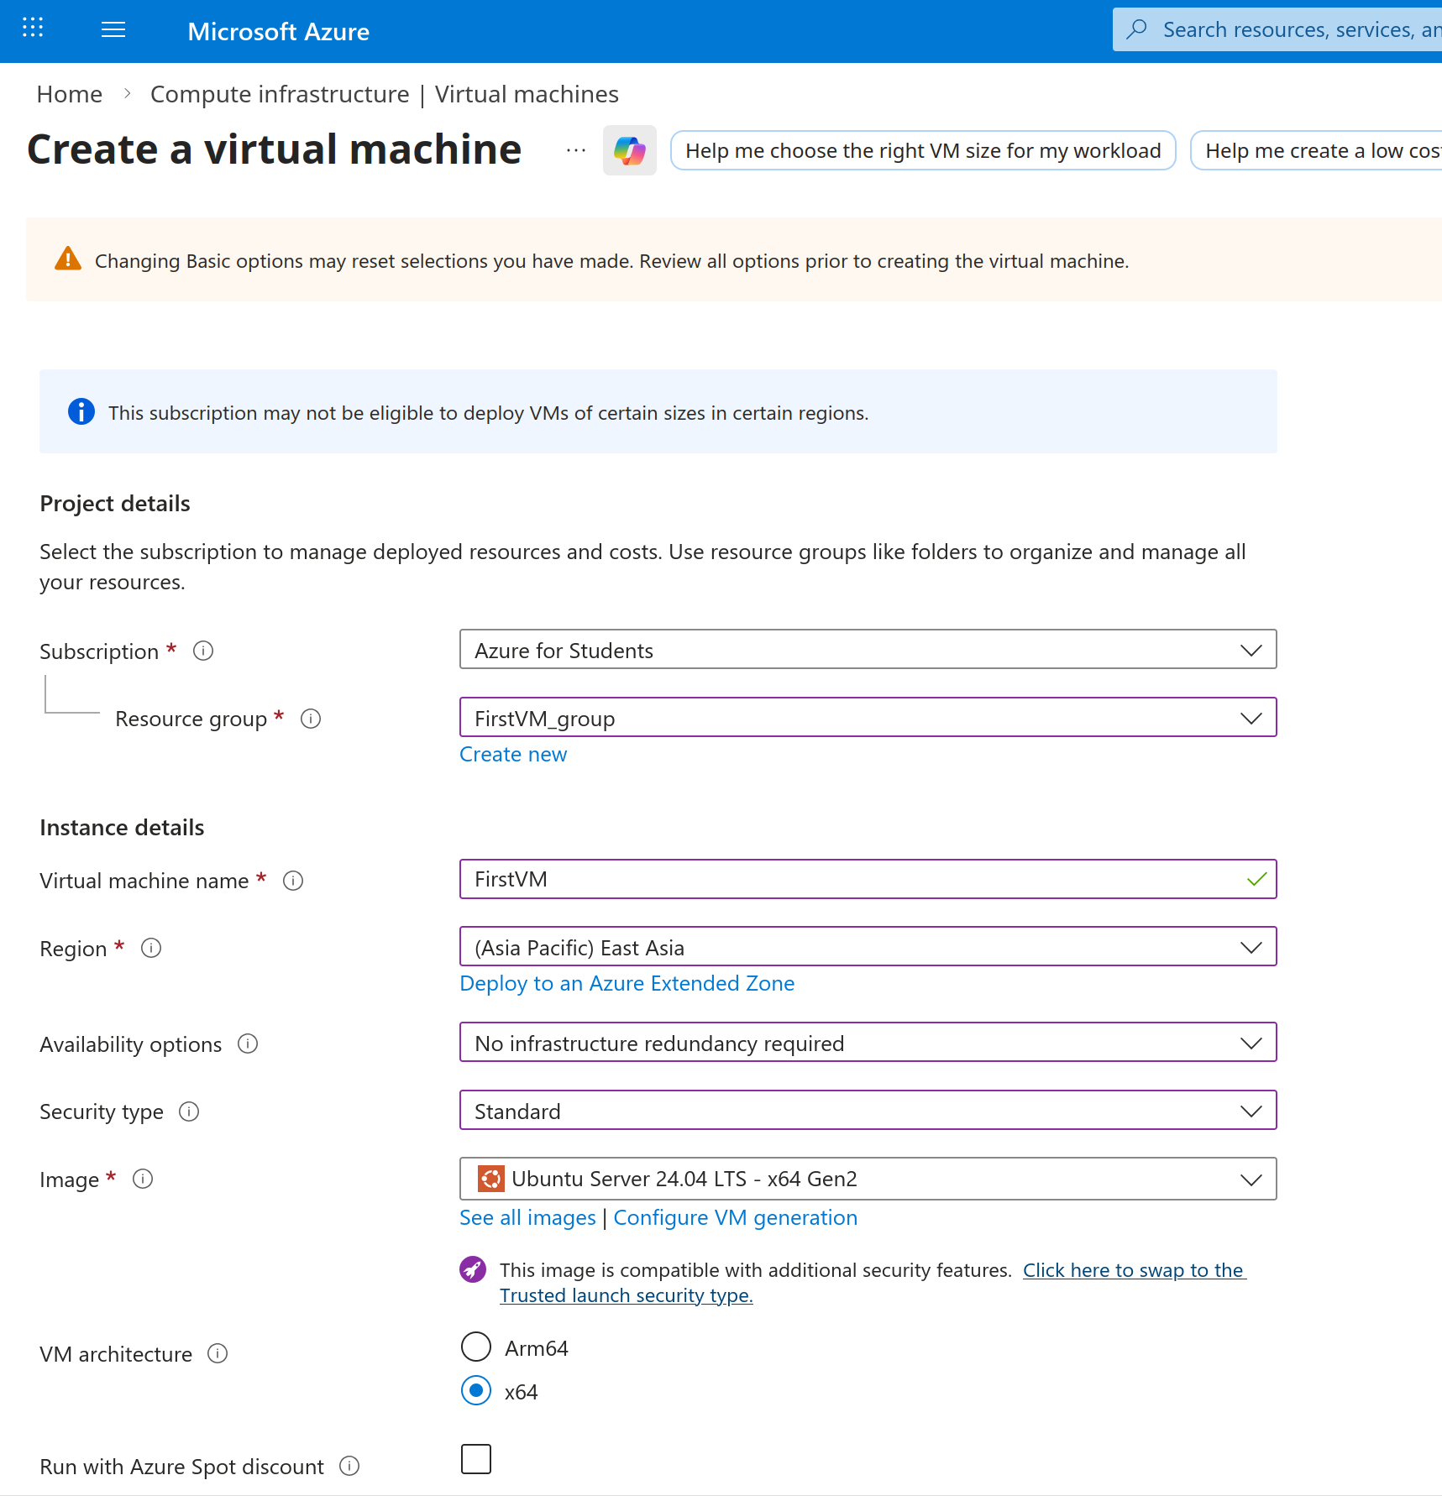Open the ellipsis more options menu
Viewport: 1442px width, 1496px height.
(576, 150)
